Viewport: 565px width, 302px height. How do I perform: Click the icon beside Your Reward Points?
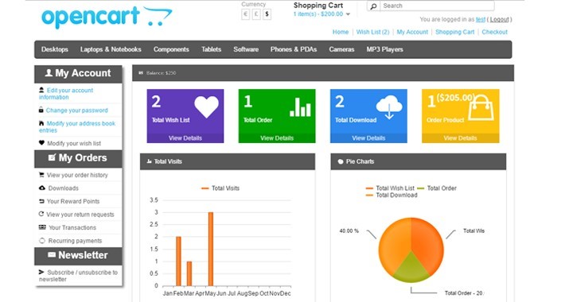click(41, 201)
